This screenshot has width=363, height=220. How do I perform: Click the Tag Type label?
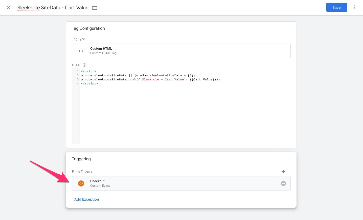(78, 39)
